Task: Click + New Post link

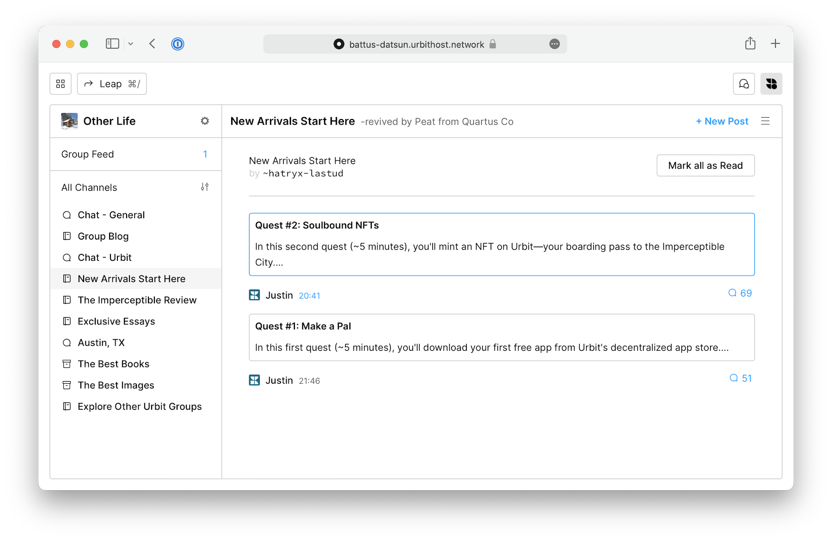Action: pyautogui.click(x=722, y=121)
